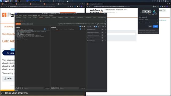Click Save in the password prompt

pos(156,26)
